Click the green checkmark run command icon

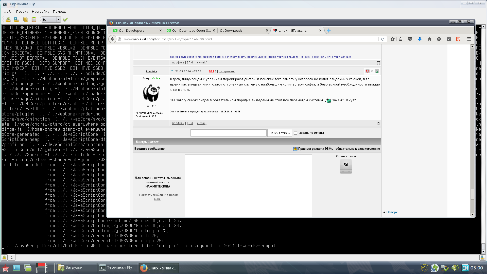pos(65,20)
